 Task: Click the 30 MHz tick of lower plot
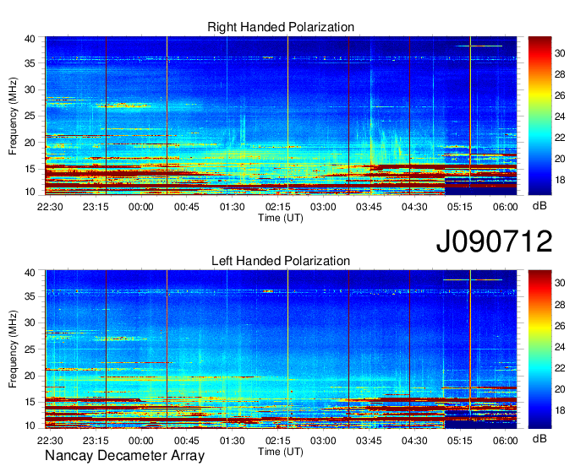30,322
